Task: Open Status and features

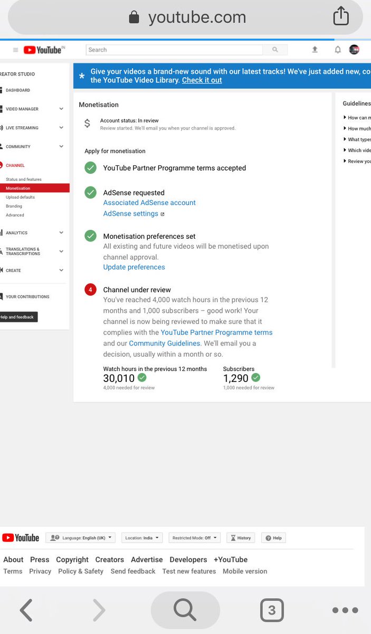Action: coord(24,180)
